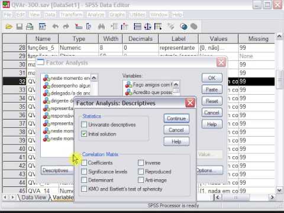Select the 'desempenho algun' variable in list
284x213 pixels.
click(67, 86)
